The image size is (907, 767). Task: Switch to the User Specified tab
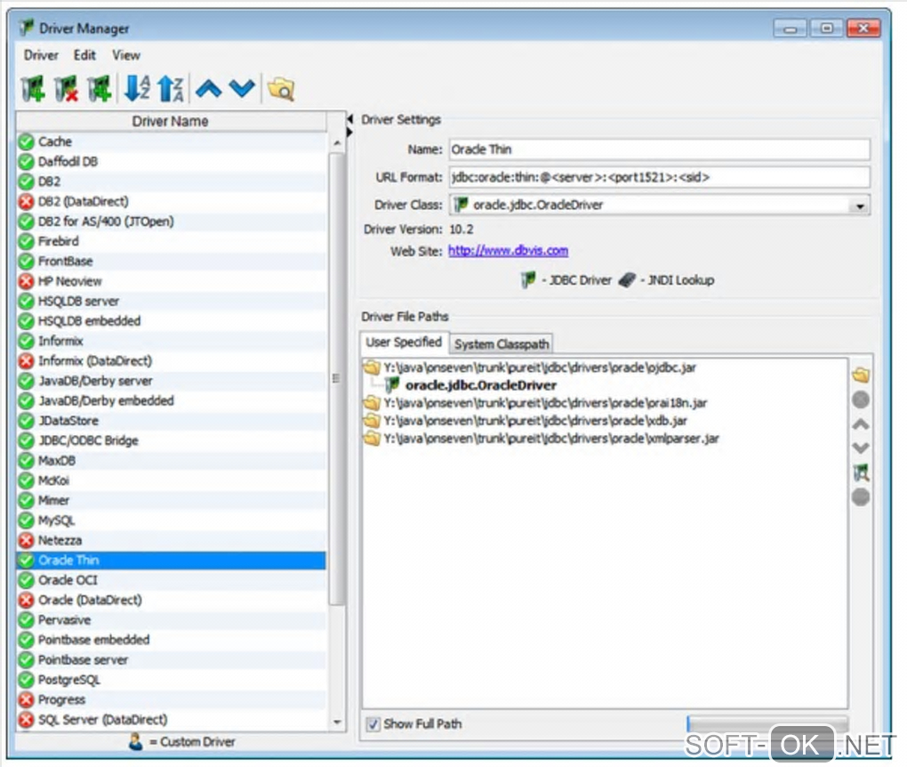pyautogui.click(x=404, y=342)
